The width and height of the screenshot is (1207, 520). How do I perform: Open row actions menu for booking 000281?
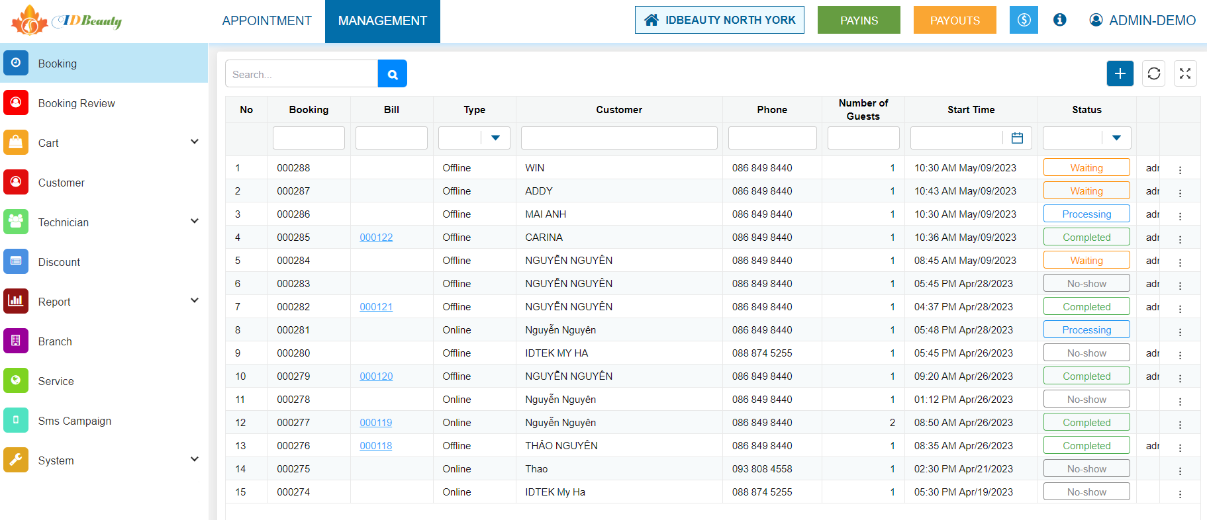click(x=1180, y=331)
